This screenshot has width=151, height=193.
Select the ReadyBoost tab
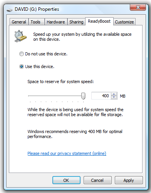(x=99, y=21)
